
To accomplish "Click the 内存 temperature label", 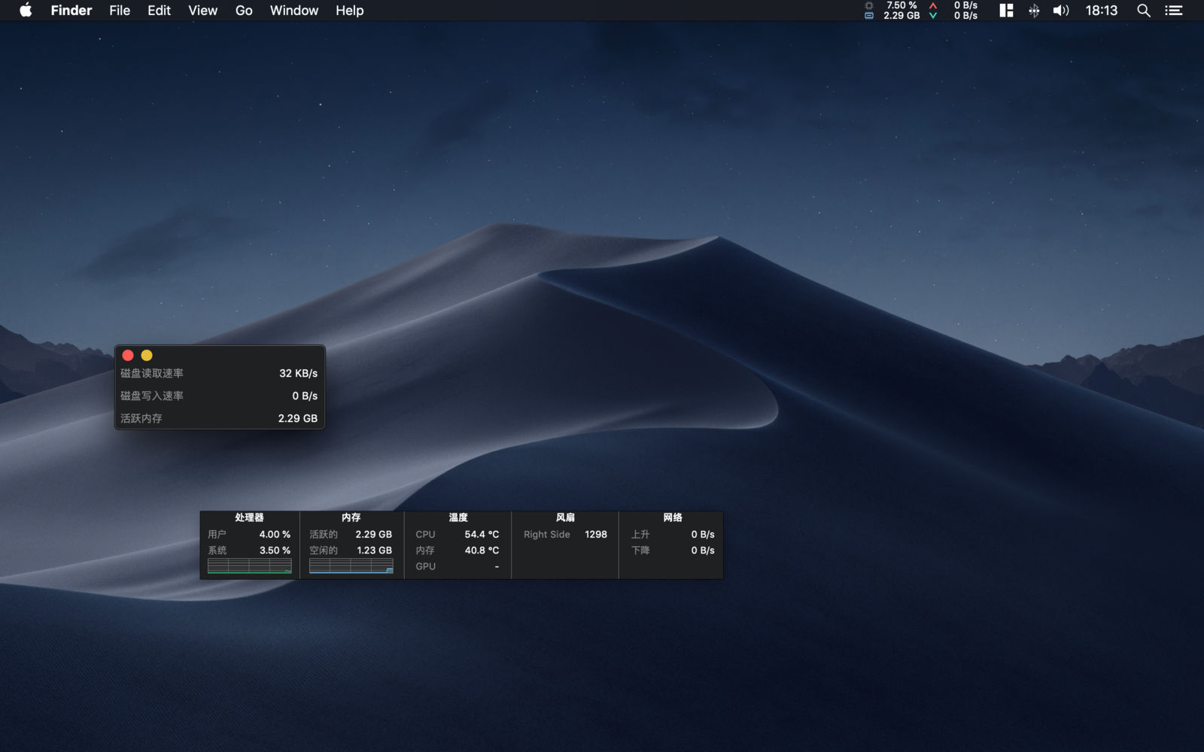I will point(425,550).
